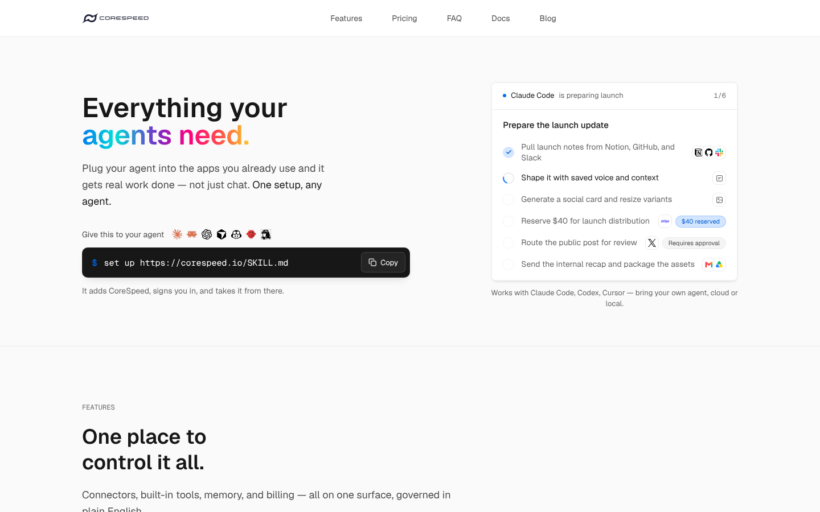The width and height of the screenshot is (820, 512).
Task: Click the Claude starburst agent icon
Action: 177,234
